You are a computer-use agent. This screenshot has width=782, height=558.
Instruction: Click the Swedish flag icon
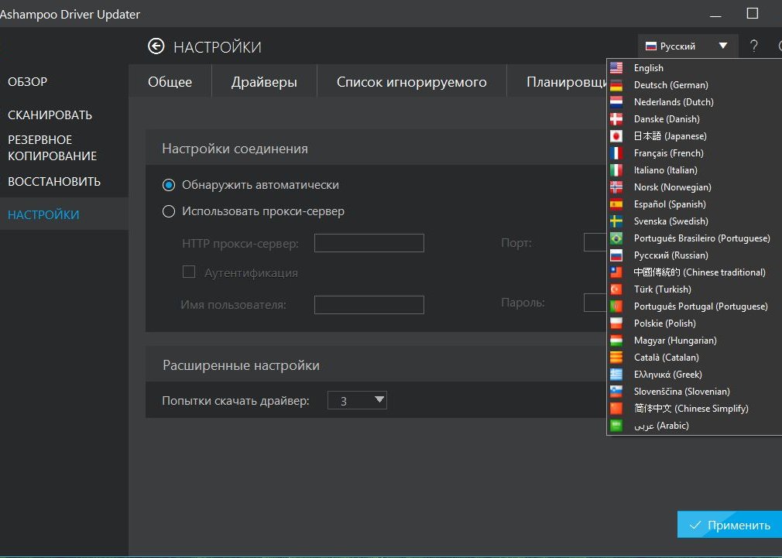click(616, 221)
